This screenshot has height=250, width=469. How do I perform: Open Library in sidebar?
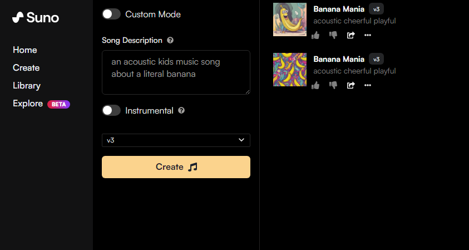pos(27,86)
